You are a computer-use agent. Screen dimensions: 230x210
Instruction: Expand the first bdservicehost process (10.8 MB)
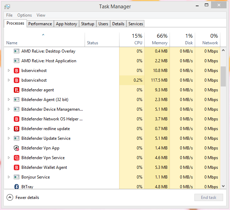tap(9, 71)
